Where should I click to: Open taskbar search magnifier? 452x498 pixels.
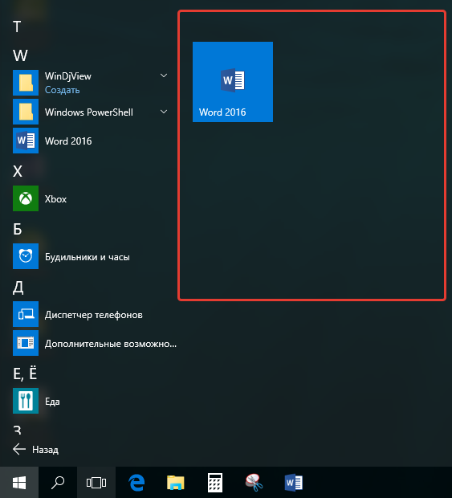coord(58,483)
